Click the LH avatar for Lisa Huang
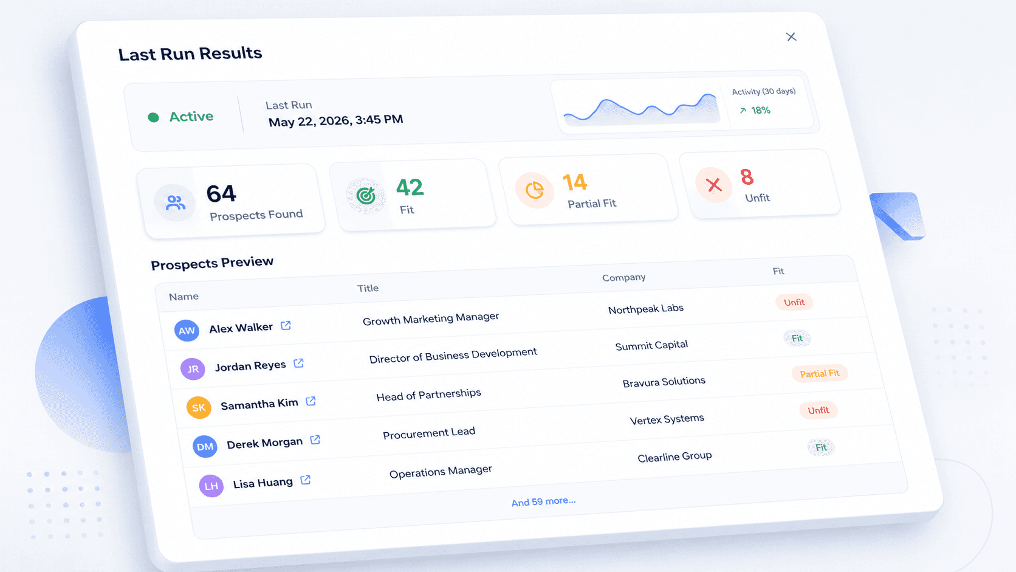The image size is (1016, 572). (211, 486)
